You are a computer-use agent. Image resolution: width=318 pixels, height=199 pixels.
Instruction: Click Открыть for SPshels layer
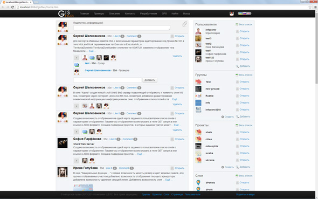point(244,182)
